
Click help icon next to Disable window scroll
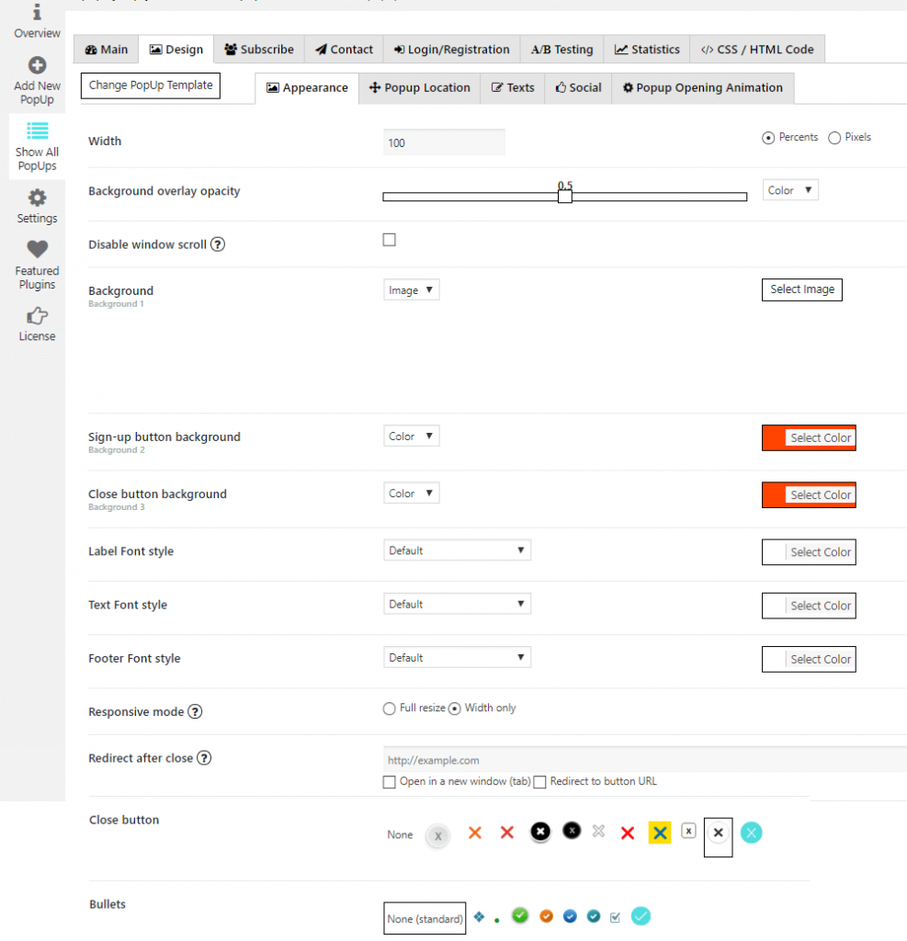[x=218, y=244]
